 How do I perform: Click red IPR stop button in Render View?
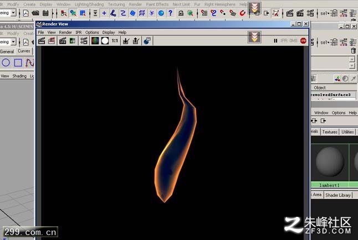(x=303, y=41)
